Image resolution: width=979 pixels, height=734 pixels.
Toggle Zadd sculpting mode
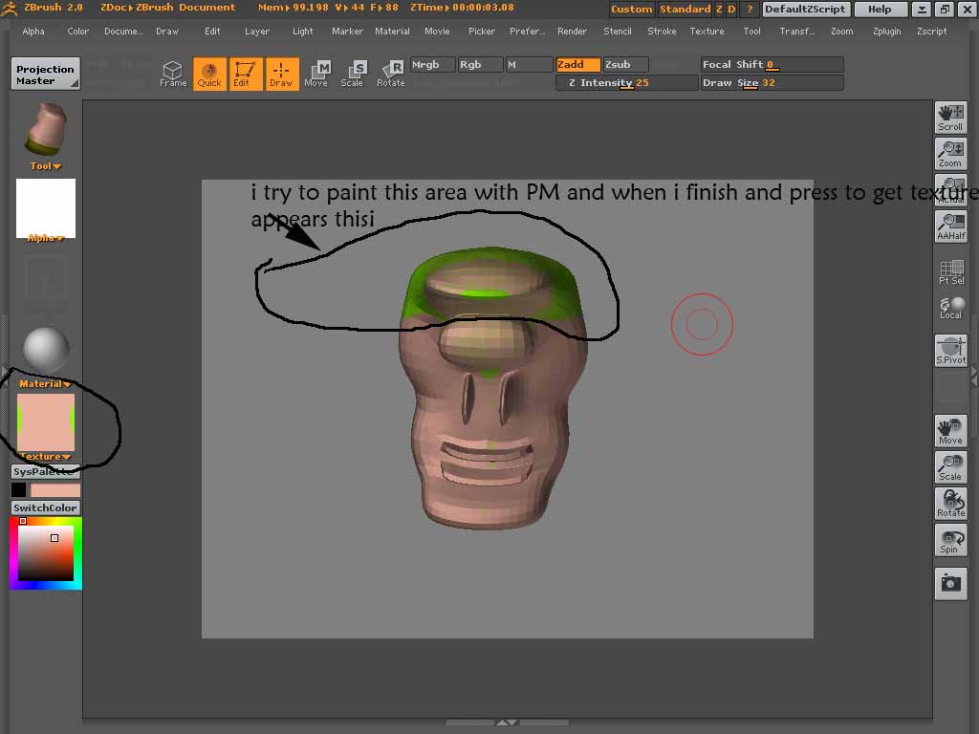577,64
